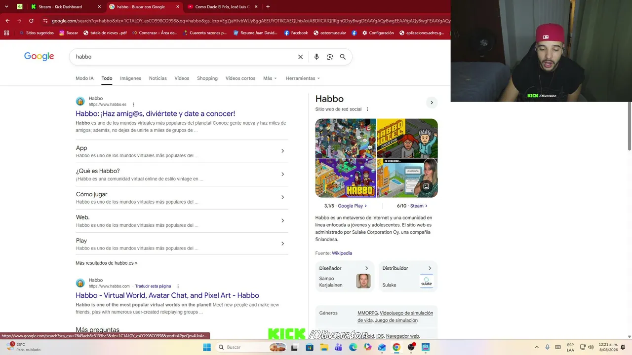Open the three-dot menu for the habbo.es result
Viewport: 632px width, 355px height.
[133, 105]
